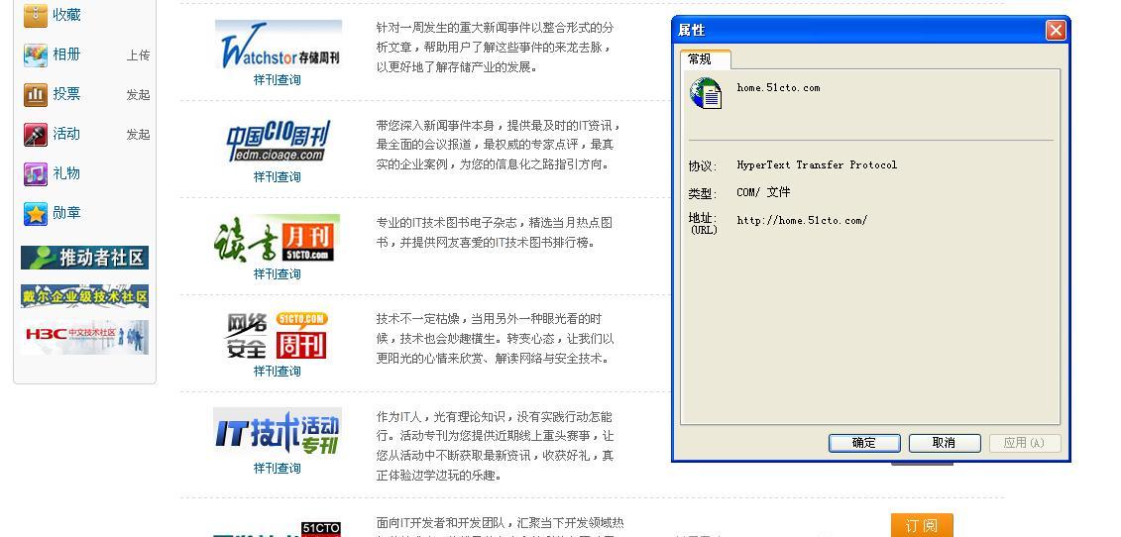Open the 相册 sidebar link
The height and width of the screenshot is (537, 1121).
click(66, 54)
